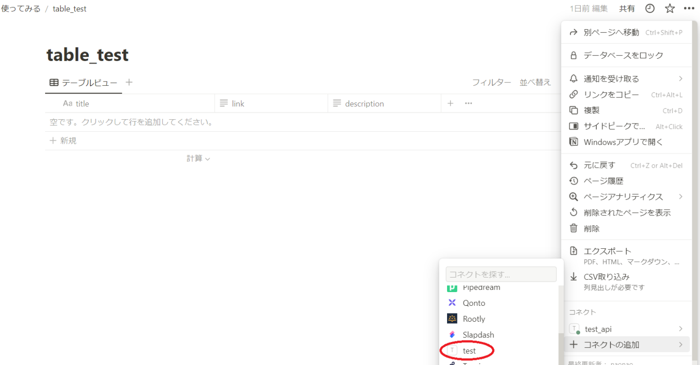Viewport: 700px width, 365px height.
Task: Expand the 通知を受け取る submenu arrow
Action: coord(681,78)
